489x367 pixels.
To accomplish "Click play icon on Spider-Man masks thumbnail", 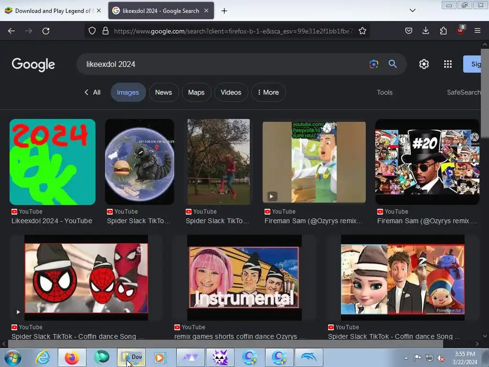I will [x=18, y=312].
